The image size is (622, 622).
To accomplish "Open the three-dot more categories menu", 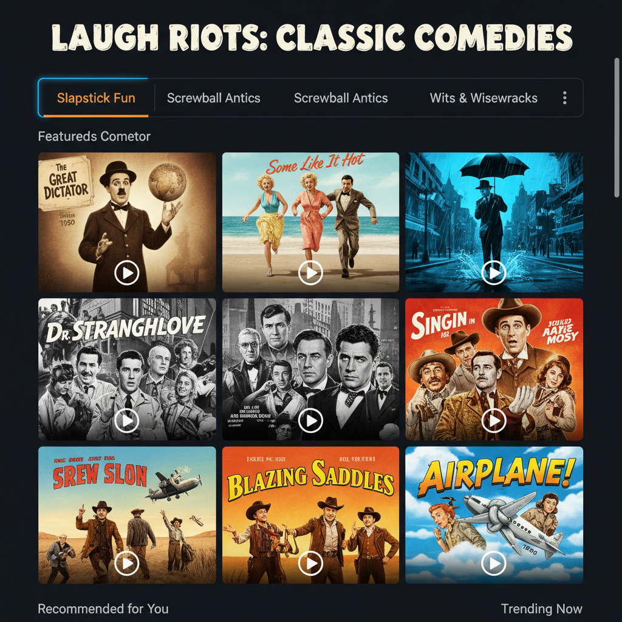I will [564, 98].
